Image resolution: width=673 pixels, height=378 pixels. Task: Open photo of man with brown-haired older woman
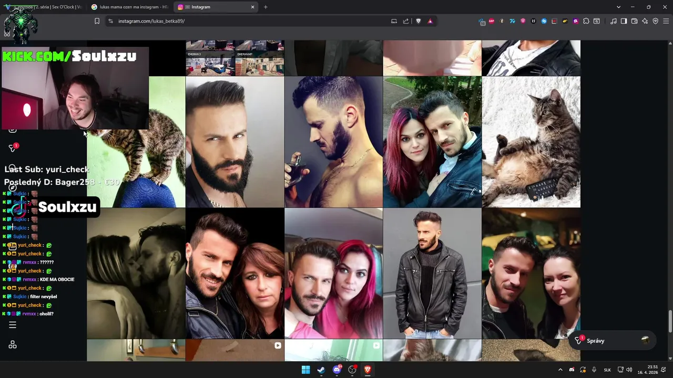[x=235, y=273]
